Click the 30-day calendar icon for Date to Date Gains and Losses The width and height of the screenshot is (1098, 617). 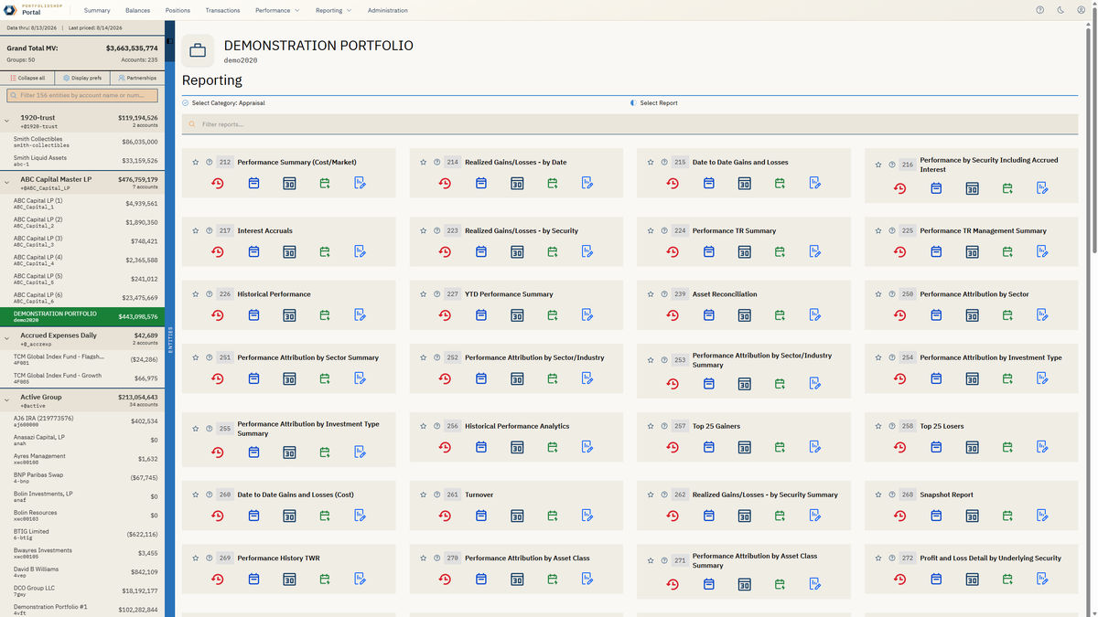745,184
